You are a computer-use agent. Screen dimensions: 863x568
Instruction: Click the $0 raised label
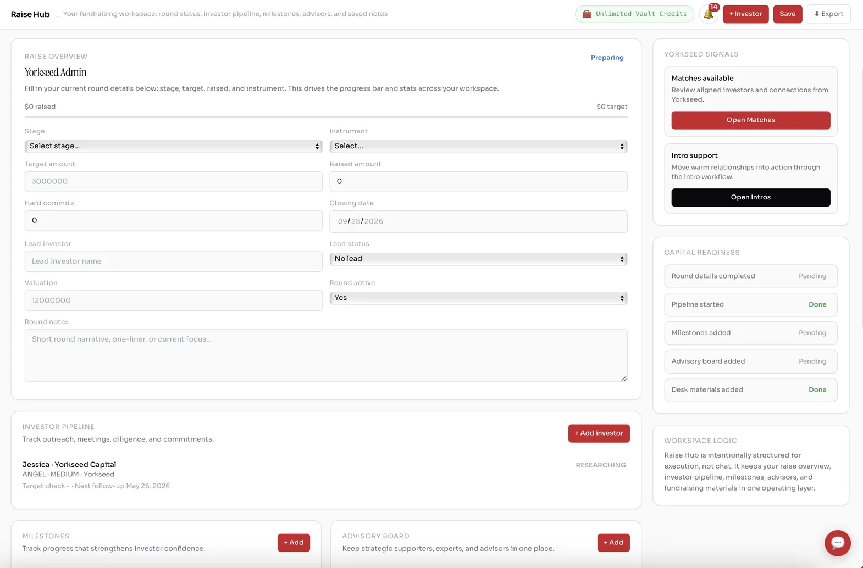pyautogui.click(x=40, y=107)
